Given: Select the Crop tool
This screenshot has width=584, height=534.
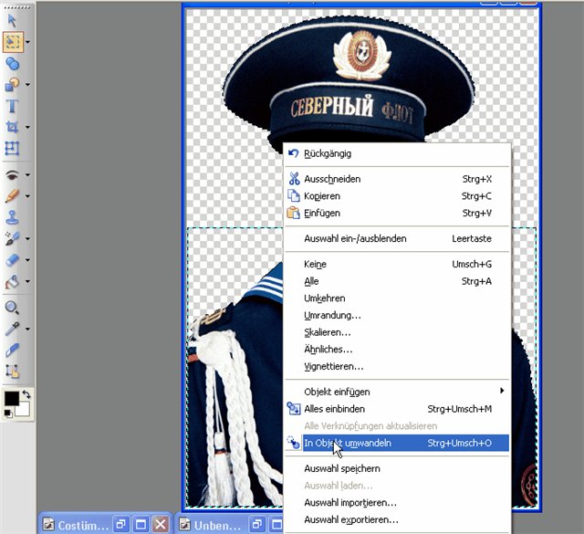Looking at the screenshot, I should pyautogui.click(x=12, y=127).
